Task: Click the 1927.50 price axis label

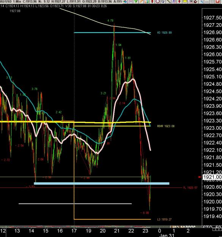Action: (x=212, y=18)
